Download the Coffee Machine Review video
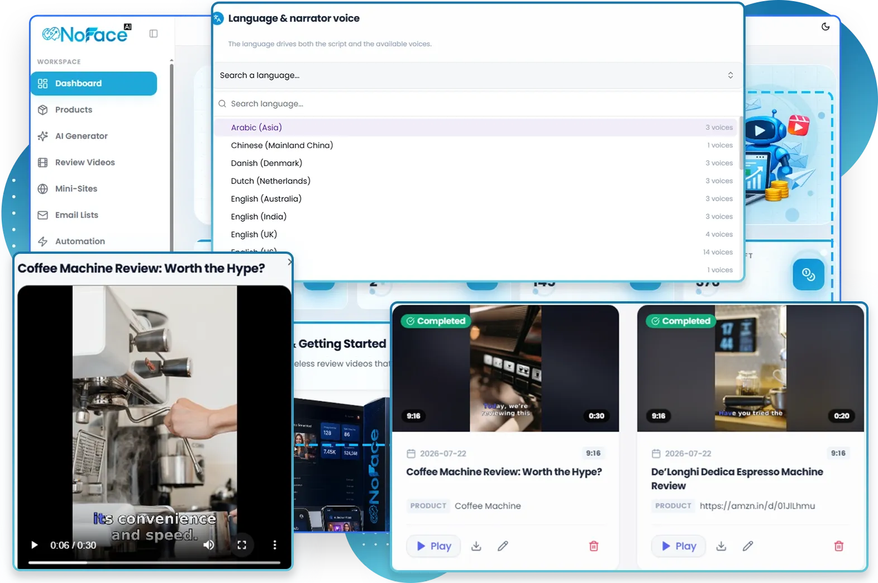Image resolution: width=878 pixels, height=583 pixels. coord(476,546)
